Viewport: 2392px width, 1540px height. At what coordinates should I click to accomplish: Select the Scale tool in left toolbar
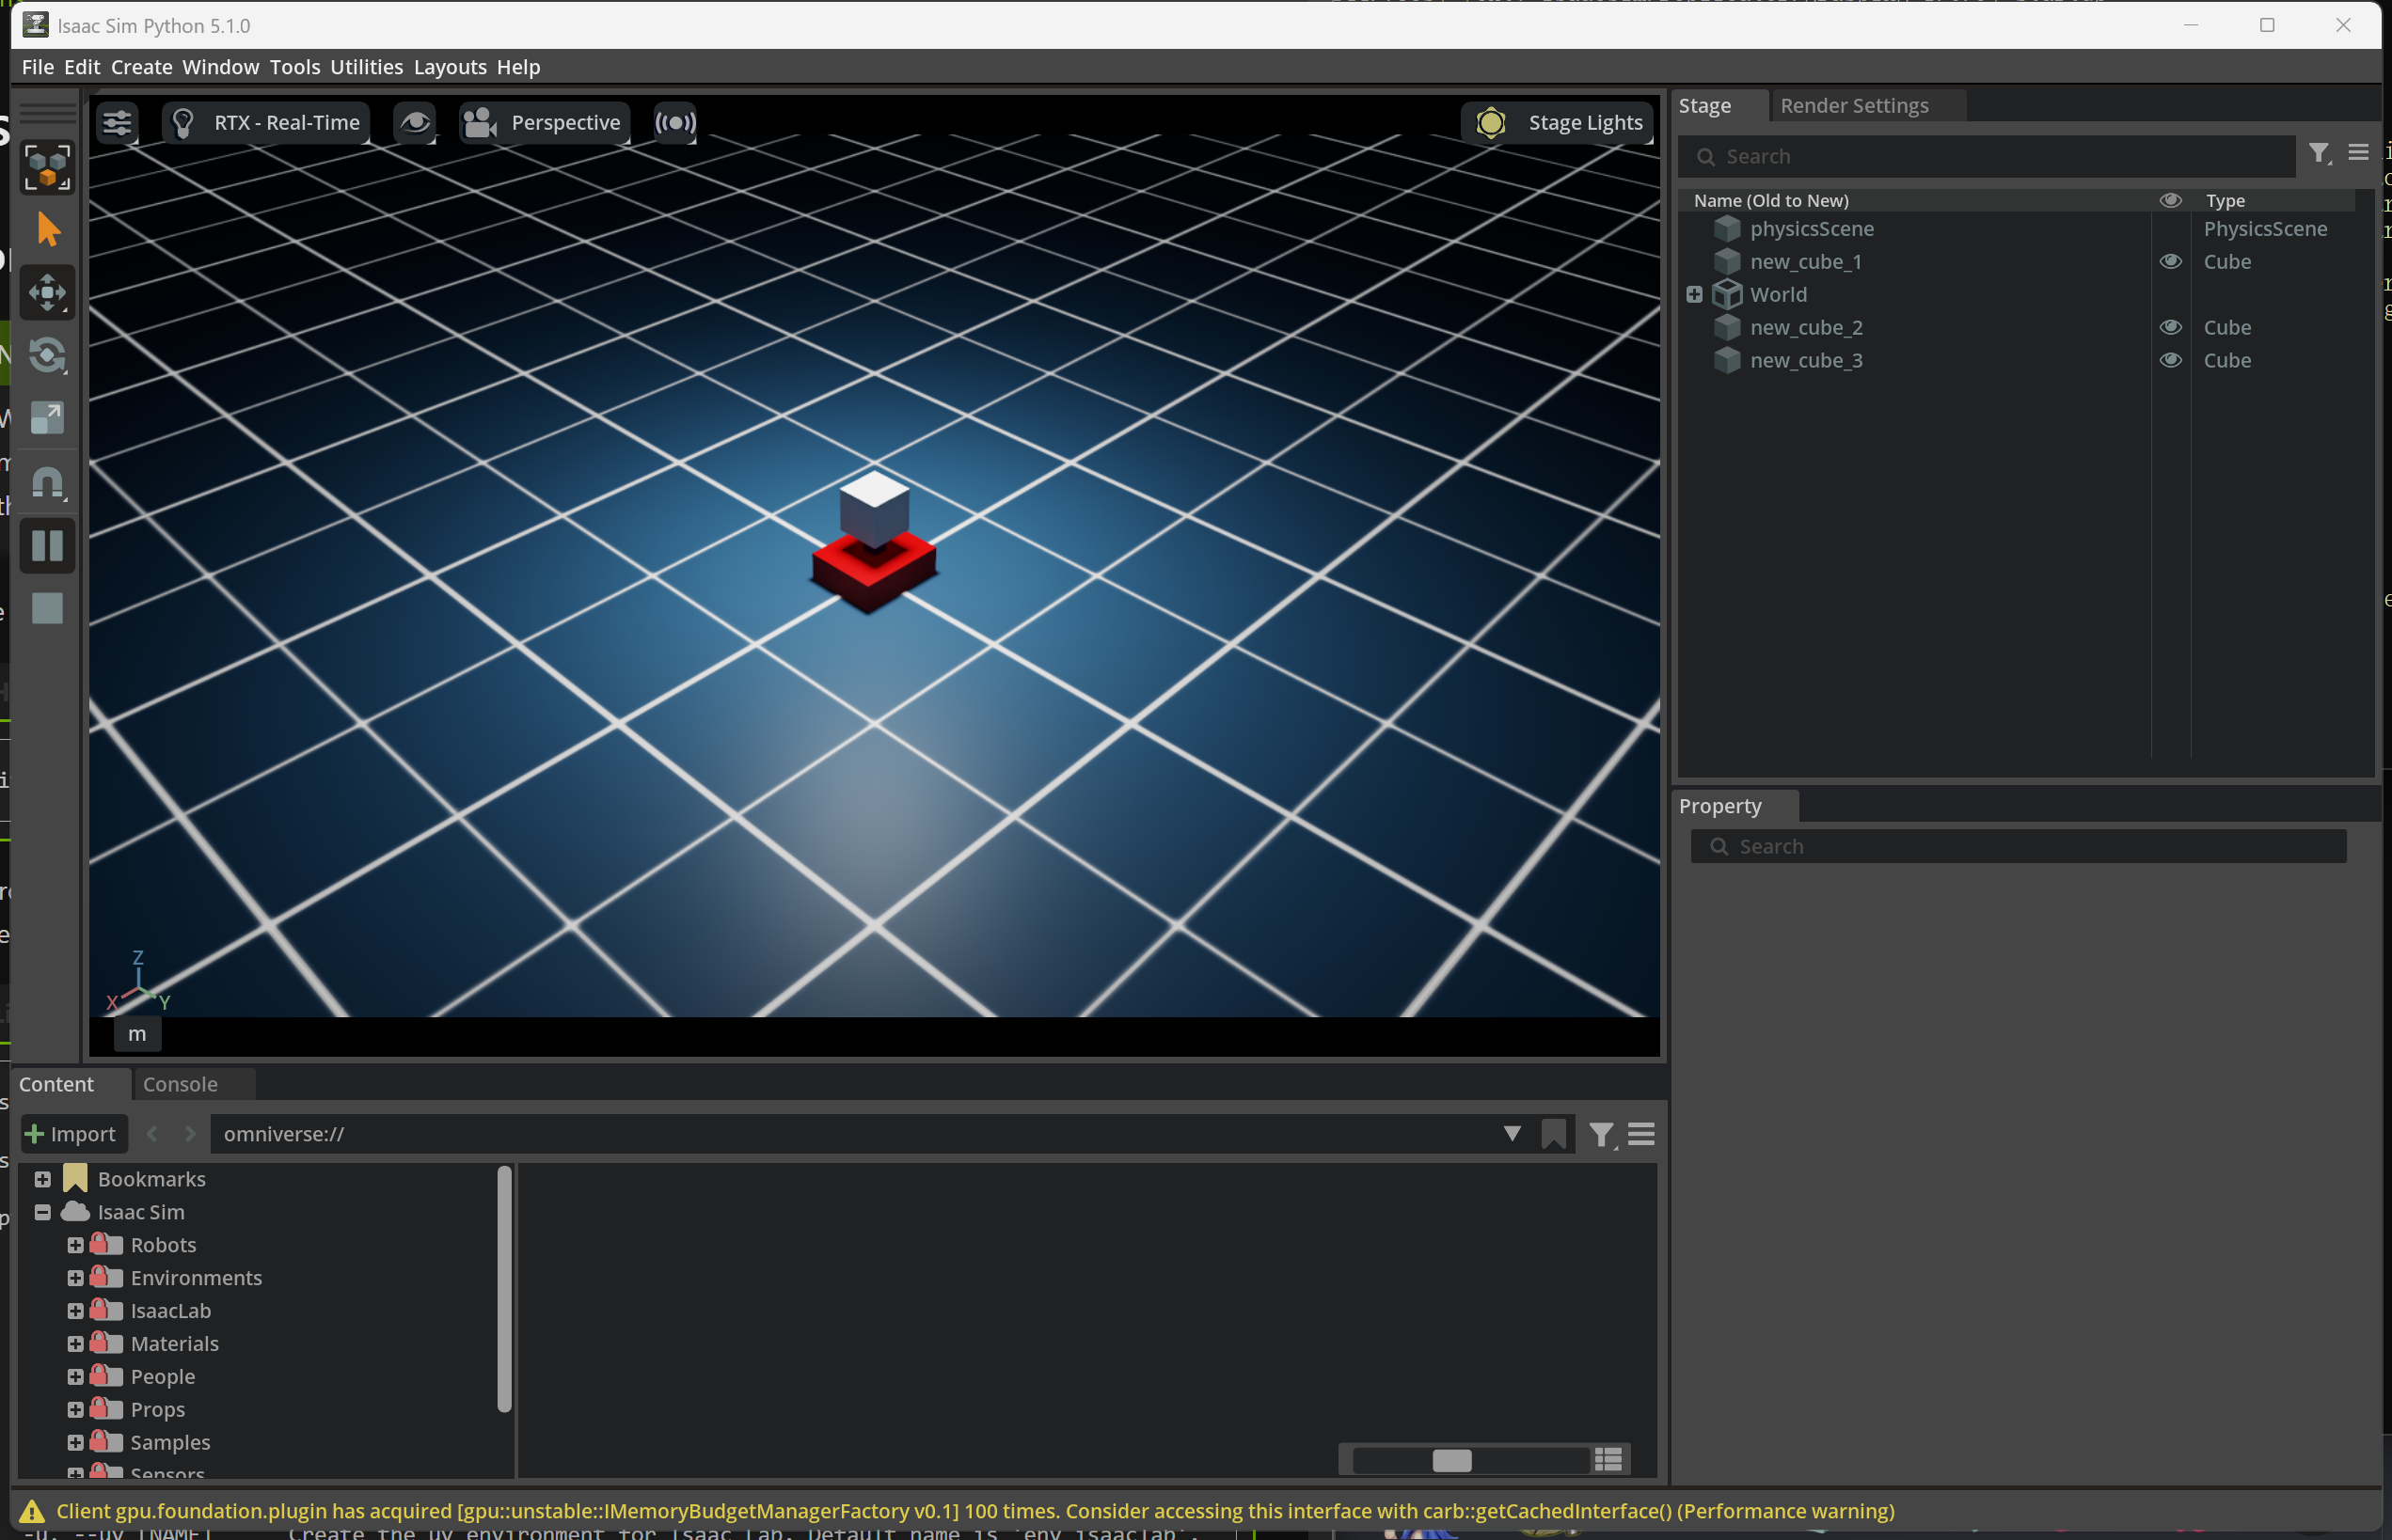coord(47,418)
